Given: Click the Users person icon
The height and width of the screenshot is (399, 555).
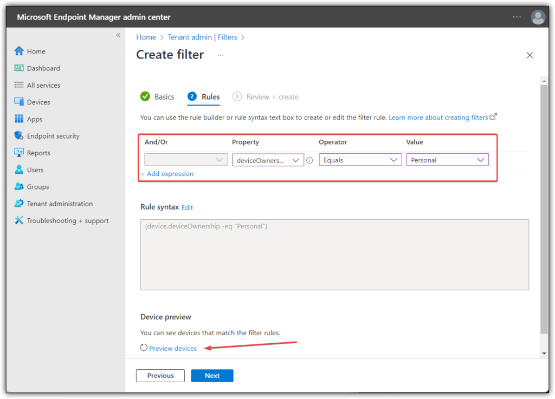Looking at the screenshot, I should tap(19, 169).
